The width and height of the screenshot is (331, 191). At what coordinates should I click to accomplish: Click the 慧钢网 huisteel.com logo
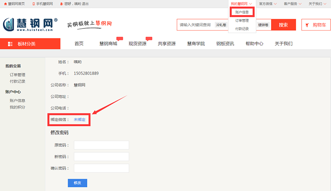point(30,25)
